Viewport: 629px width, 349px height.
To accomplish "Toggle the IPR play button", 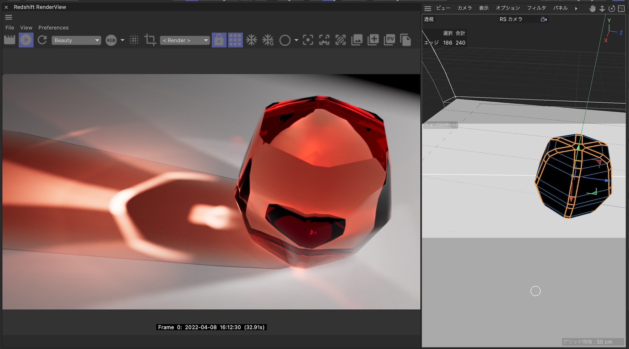I will [26, 40].
